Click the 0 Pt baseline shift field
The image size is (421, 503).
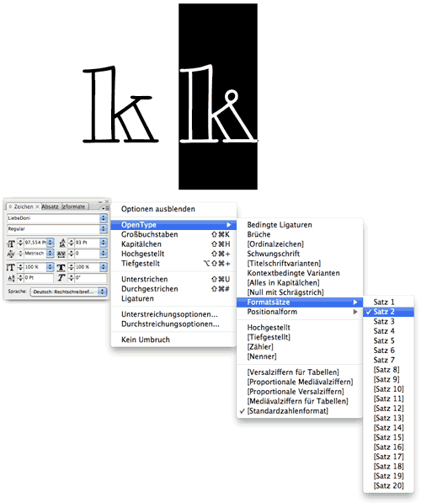coord(39,278)
